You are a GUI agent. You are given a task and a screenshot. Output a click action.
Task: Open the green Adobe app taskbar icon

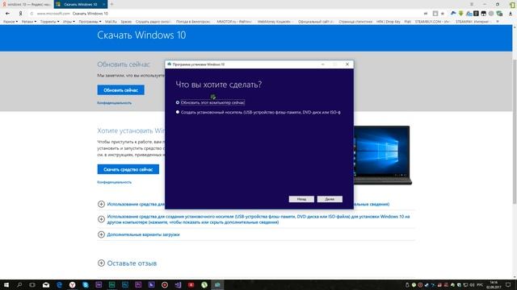(x=111, y=284)
